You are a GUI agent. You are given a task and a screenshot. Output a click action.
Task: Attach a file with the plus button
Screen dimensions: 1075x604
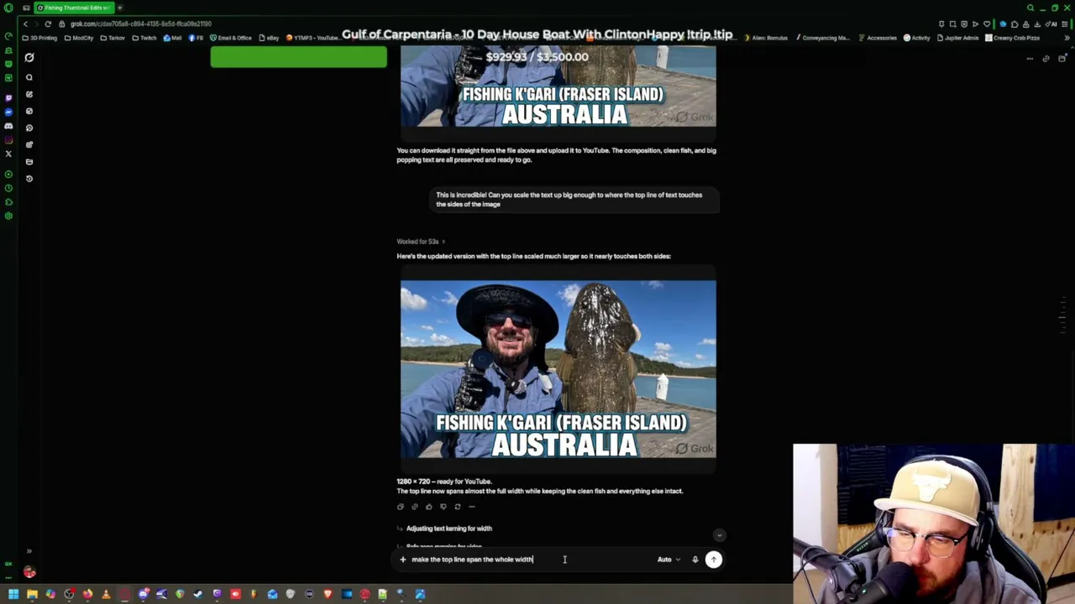tap(402, 560)
